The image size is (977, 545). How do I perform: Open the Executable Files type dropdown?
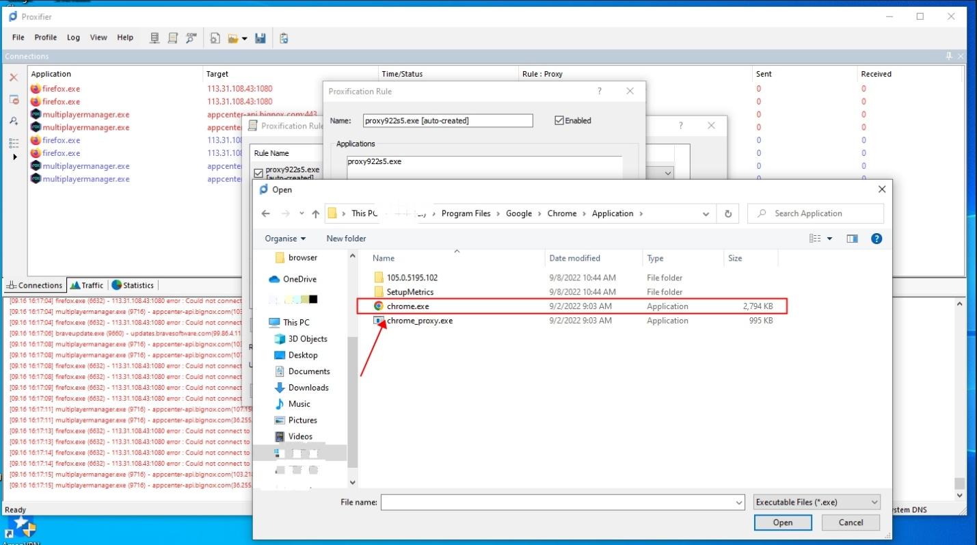pyautogui.click(x=816, y=503)
